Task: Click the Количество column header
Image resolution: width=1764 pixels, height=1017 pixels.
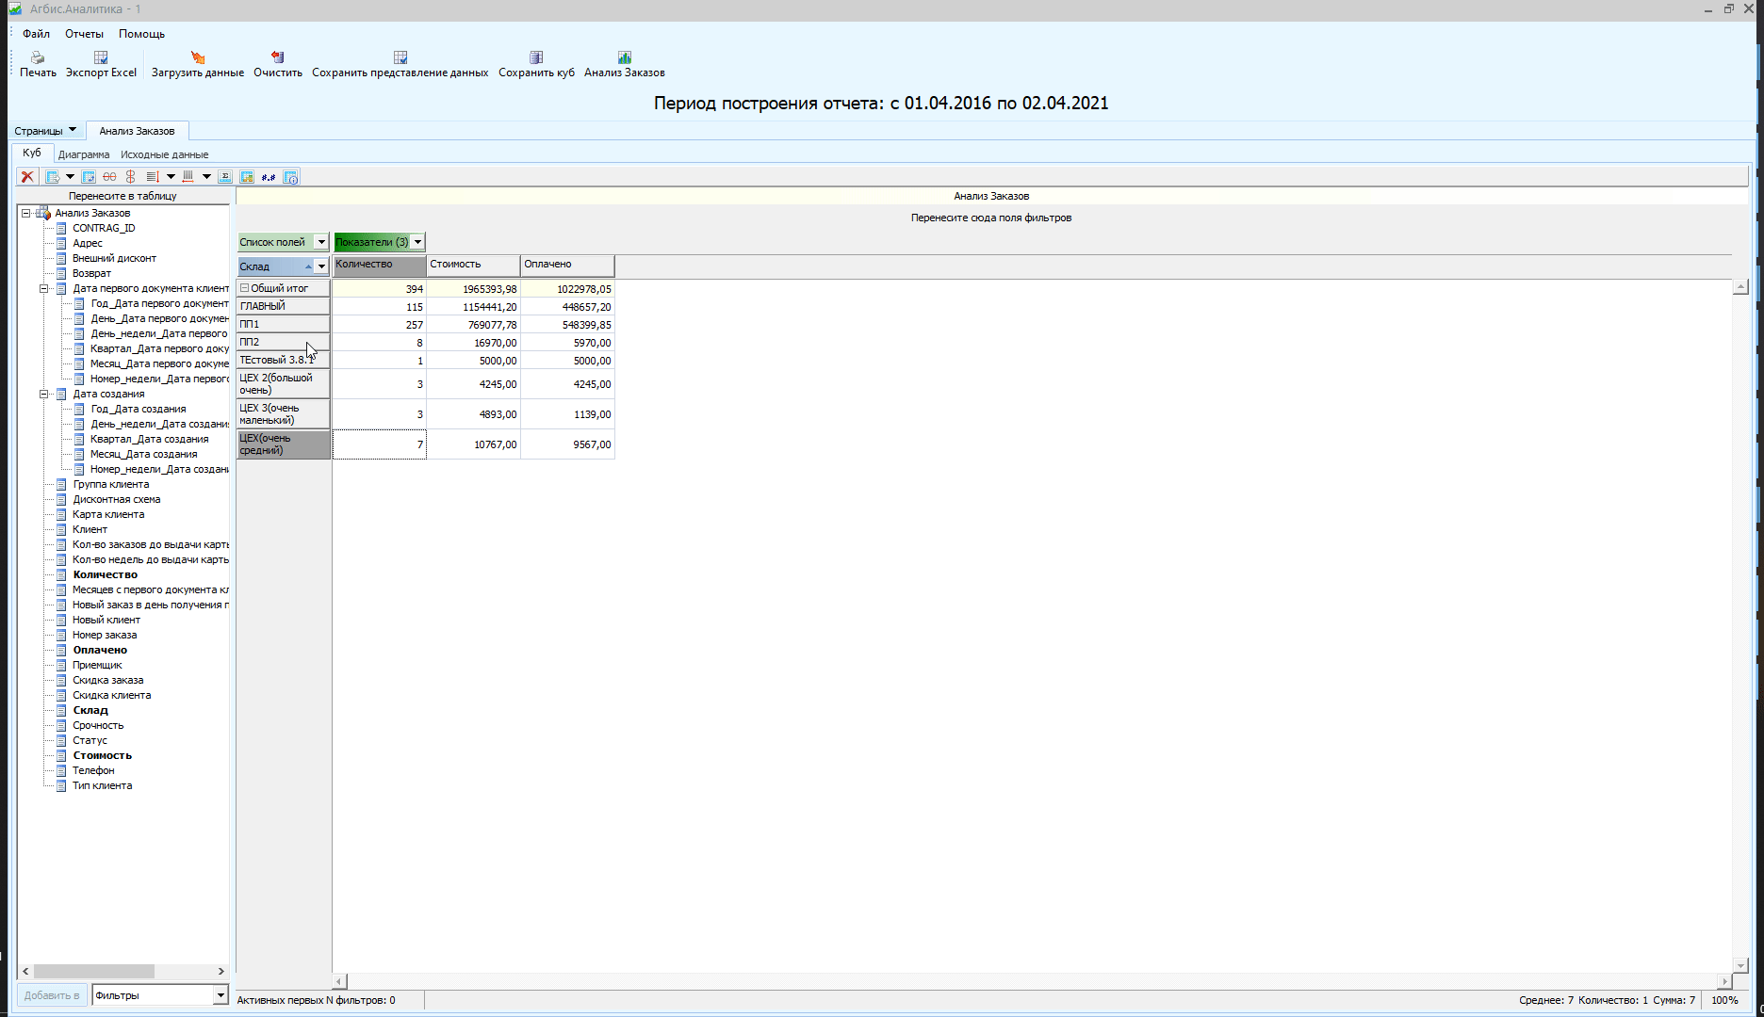Action: [x=379, y=265]
